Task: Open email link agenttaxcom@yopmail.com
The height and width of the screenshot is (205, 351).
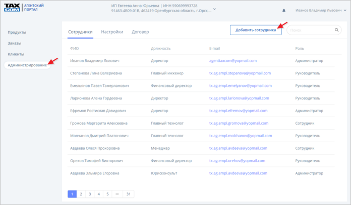Action: [x=233, y=60]
